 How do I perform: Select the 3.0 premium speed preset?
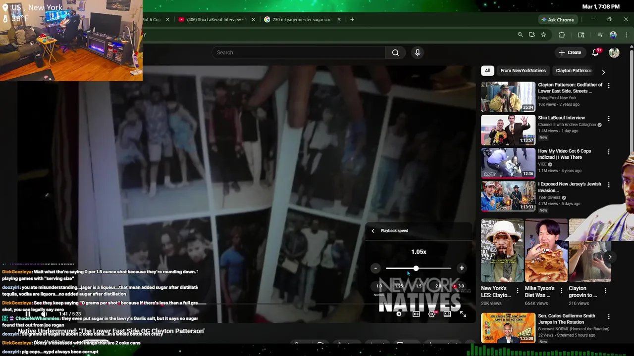pyautogui.click(x=459, y=286)
